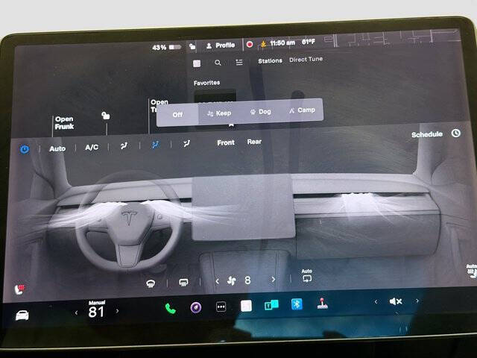Decrease fan speed with left chevron
This screenshot has width=477, height=358.
pos(217,281)
